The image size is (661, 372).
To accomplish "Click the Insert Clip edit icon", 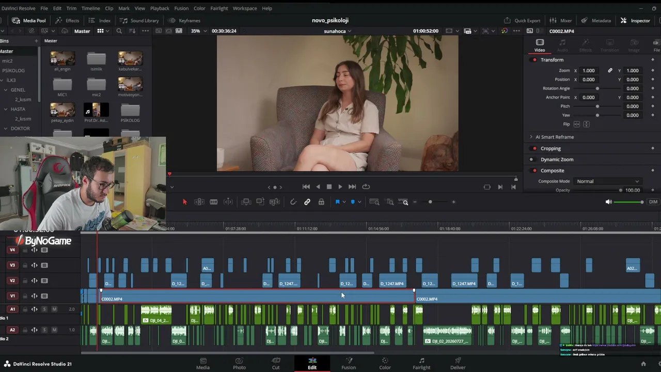I will (x=246, y=202).
